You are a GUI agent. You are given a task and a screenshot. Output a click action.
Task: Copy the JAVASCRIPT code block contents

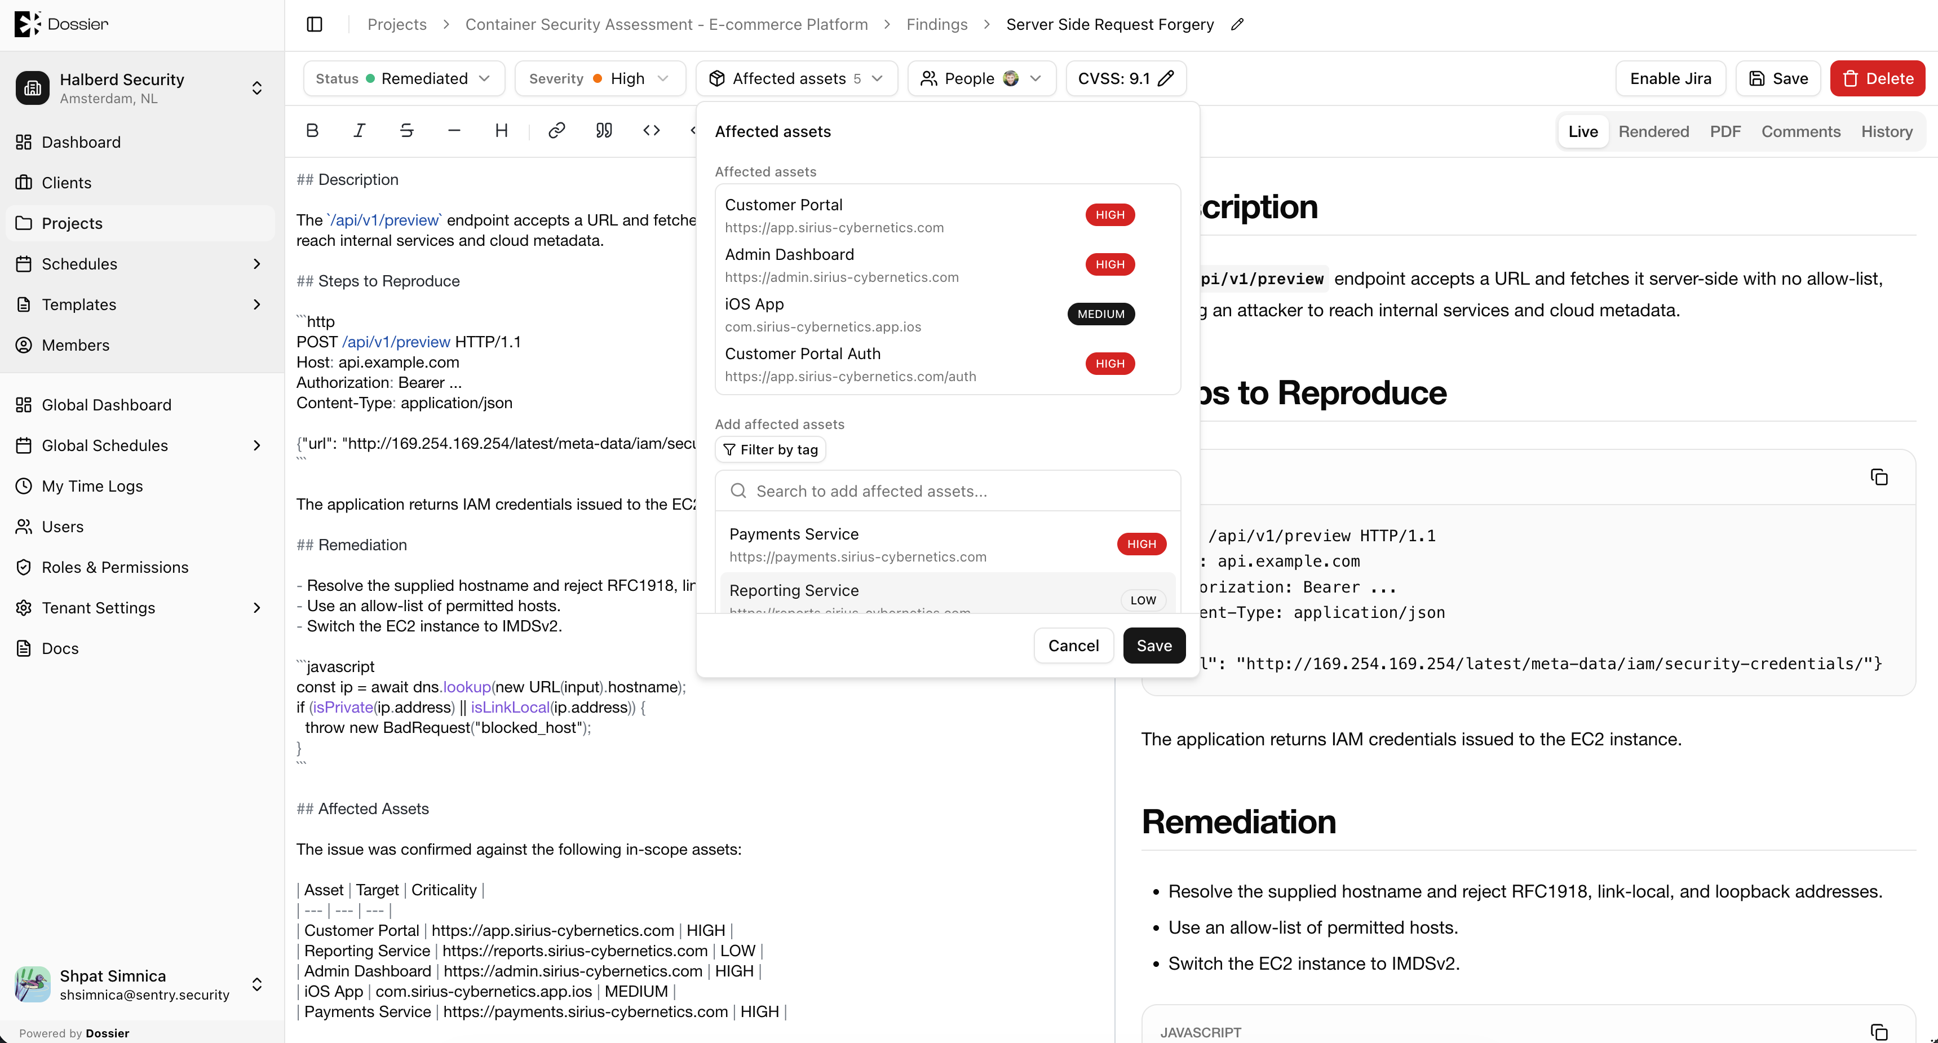[1879, 1032]
